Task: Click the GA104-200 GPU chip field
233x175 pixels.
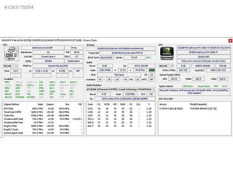Action: pyautogui.click(x=204, y=57)
